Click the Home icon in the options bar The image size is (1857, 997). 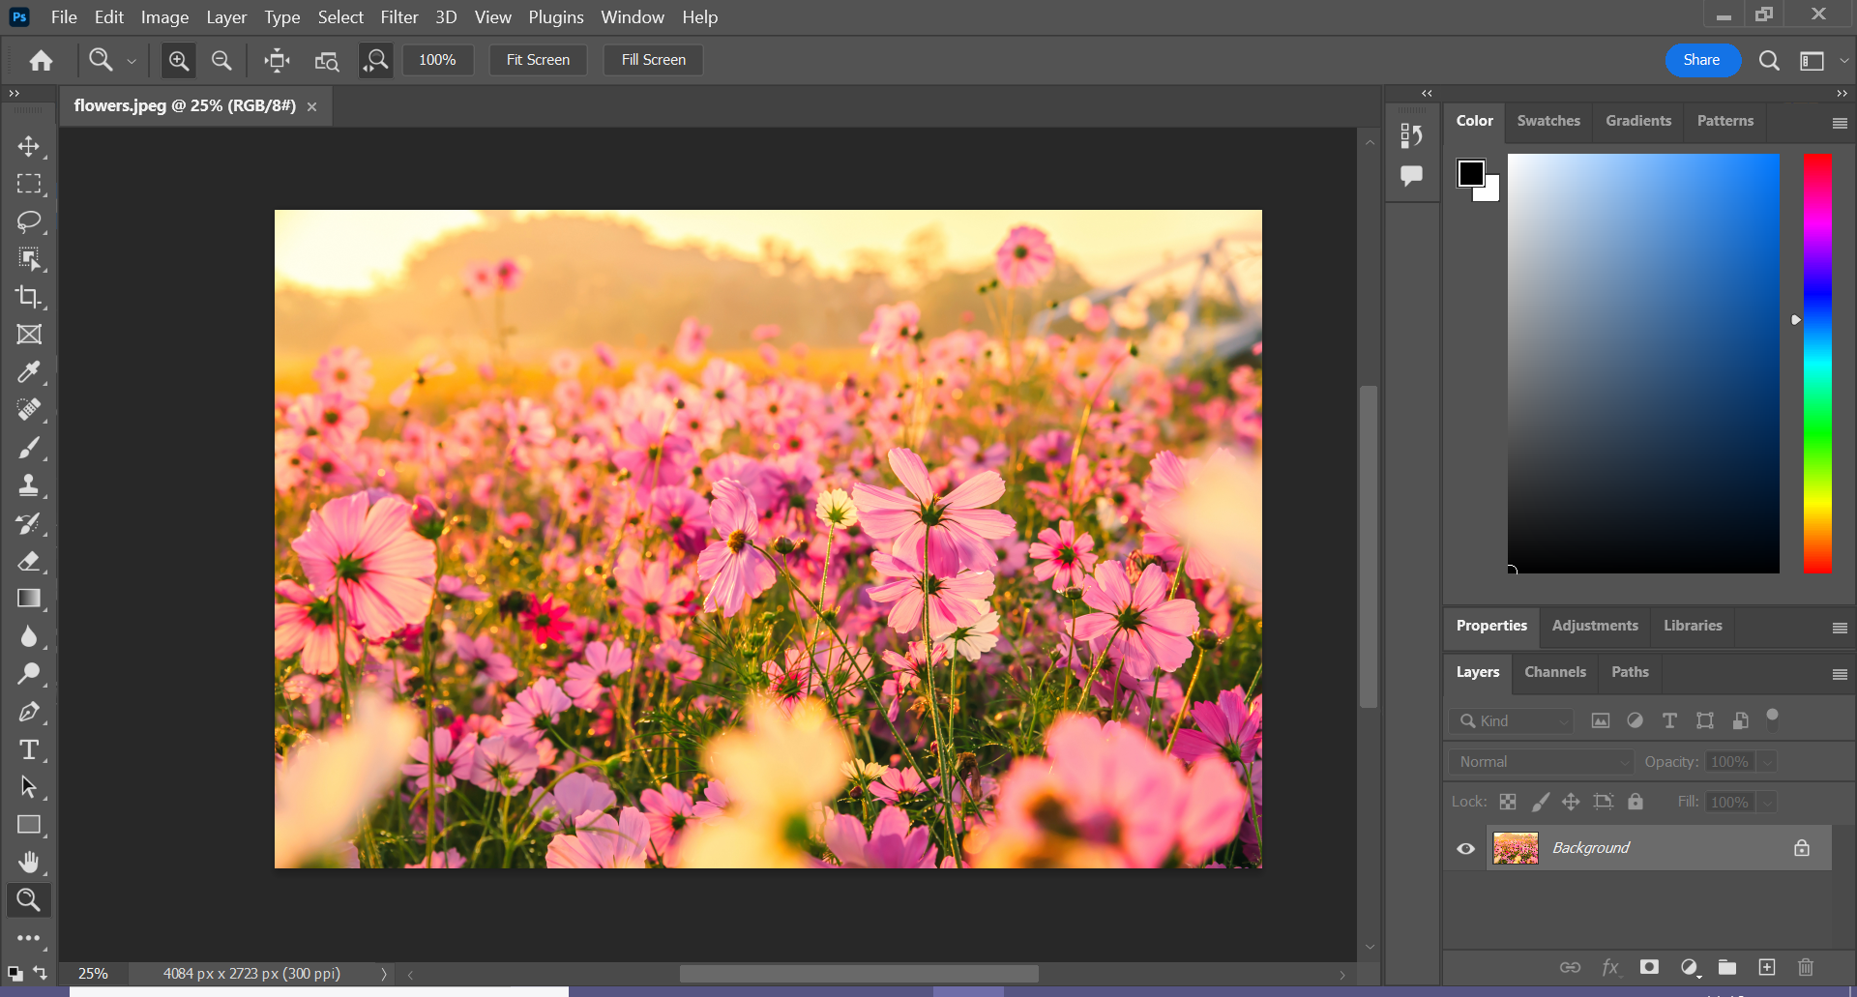click(41, 61)
